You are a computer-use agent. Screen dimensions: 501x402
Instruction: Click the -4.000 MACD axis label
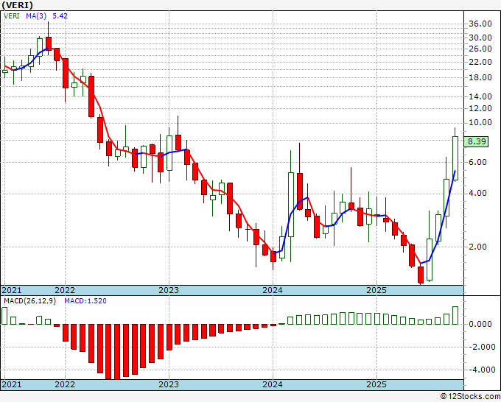click(x=480, y=370)
